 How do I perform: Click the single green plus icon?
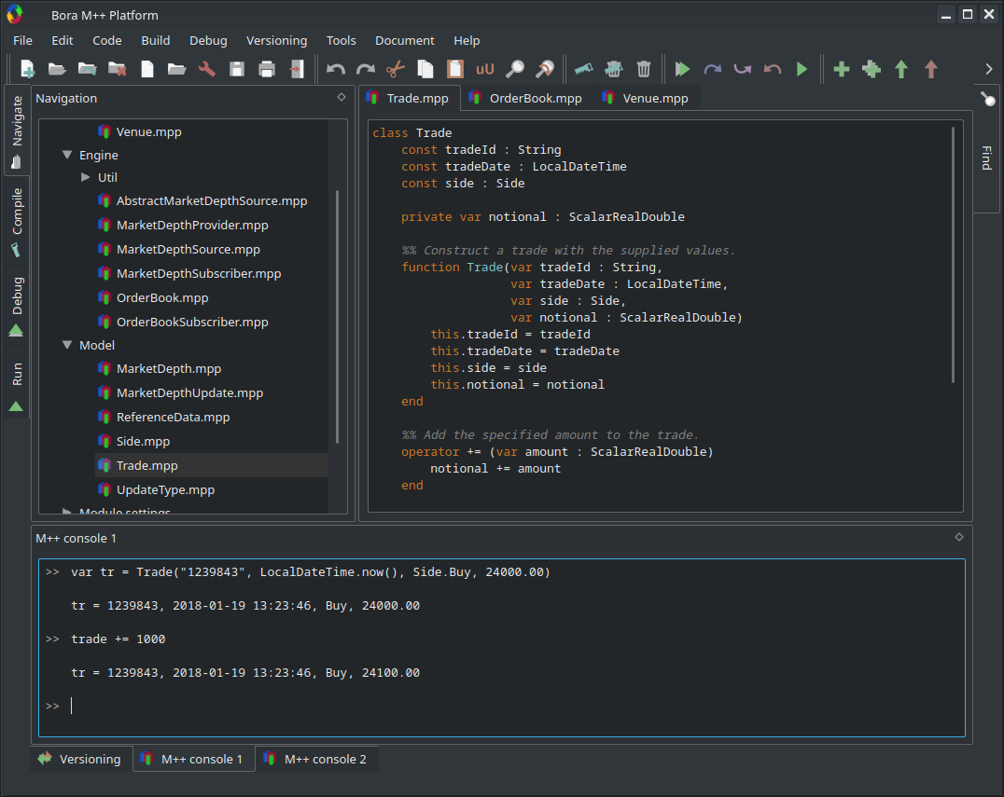(x=842, y=69)
